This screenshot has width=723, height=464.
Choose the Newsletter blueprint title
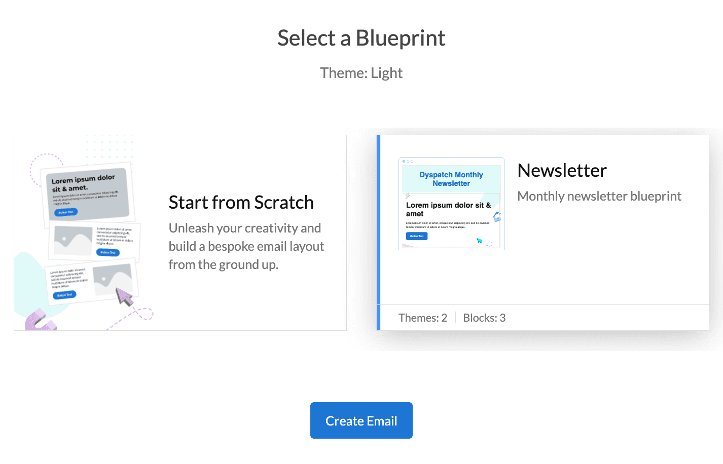[562, 171]
